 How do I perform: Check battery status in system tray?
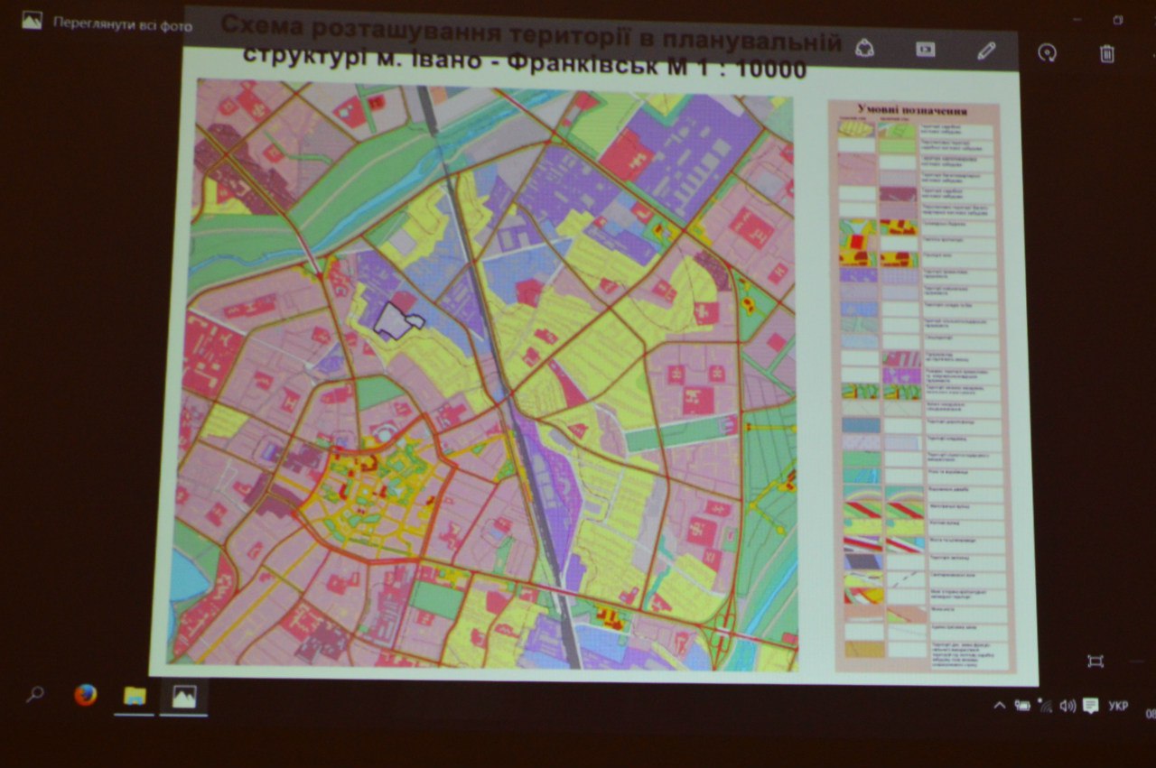(1022, 706)
